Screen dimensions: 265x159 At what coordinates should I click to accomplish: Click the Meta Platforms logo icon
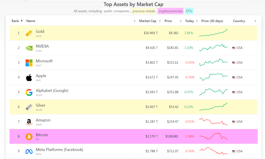(x=29, y=152)
